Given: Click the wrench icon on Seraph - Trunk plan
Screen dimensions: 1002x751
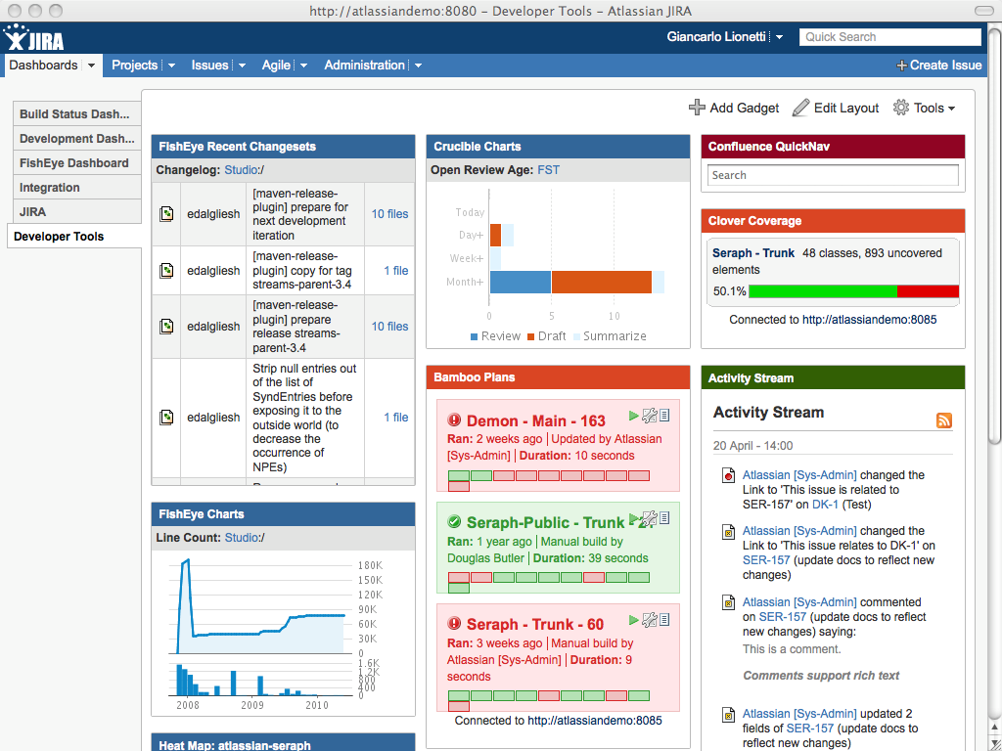Looking at the screenshot, I should 649,619.
